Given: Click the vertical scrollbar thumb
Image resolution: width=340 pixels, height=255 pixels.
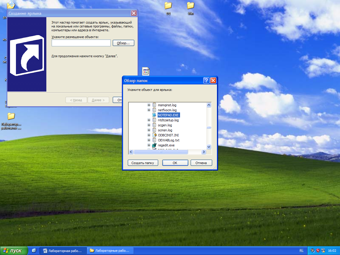Looking at the screenshot, I should tap(209, 127).
